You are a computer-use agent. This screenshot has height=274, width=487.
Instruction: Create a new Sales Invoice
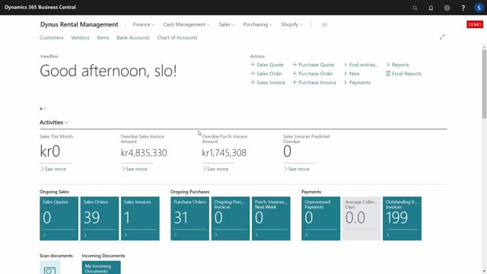click(x=268, y=82)
